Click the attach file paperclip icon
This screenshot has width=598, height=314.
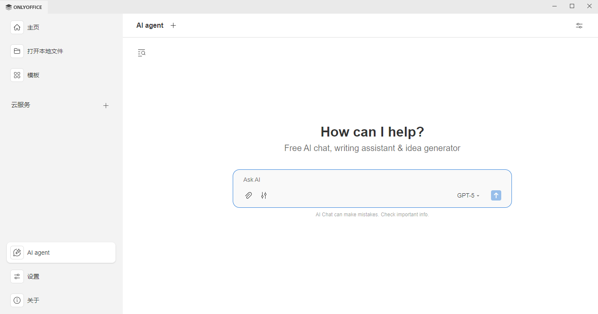click(x=248, y=195)
